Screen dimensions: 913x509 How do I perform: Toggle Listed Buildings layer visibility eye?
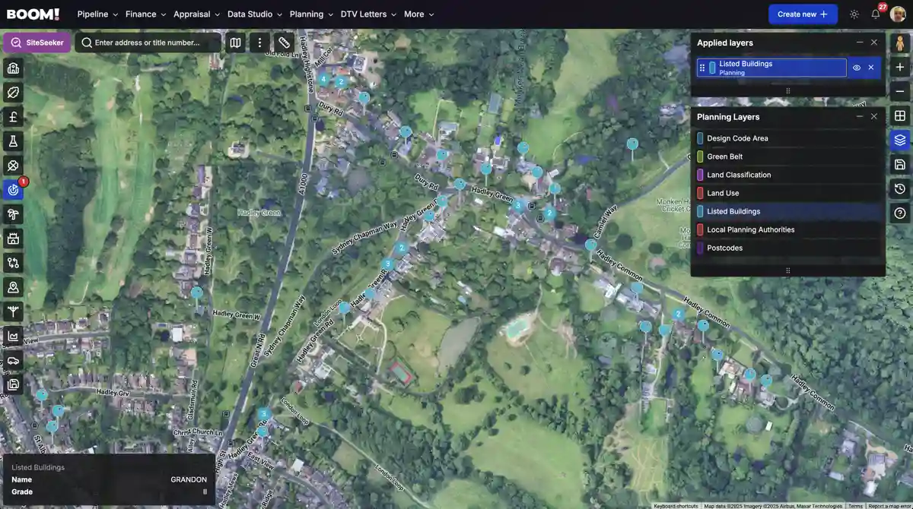pos(857,68)
